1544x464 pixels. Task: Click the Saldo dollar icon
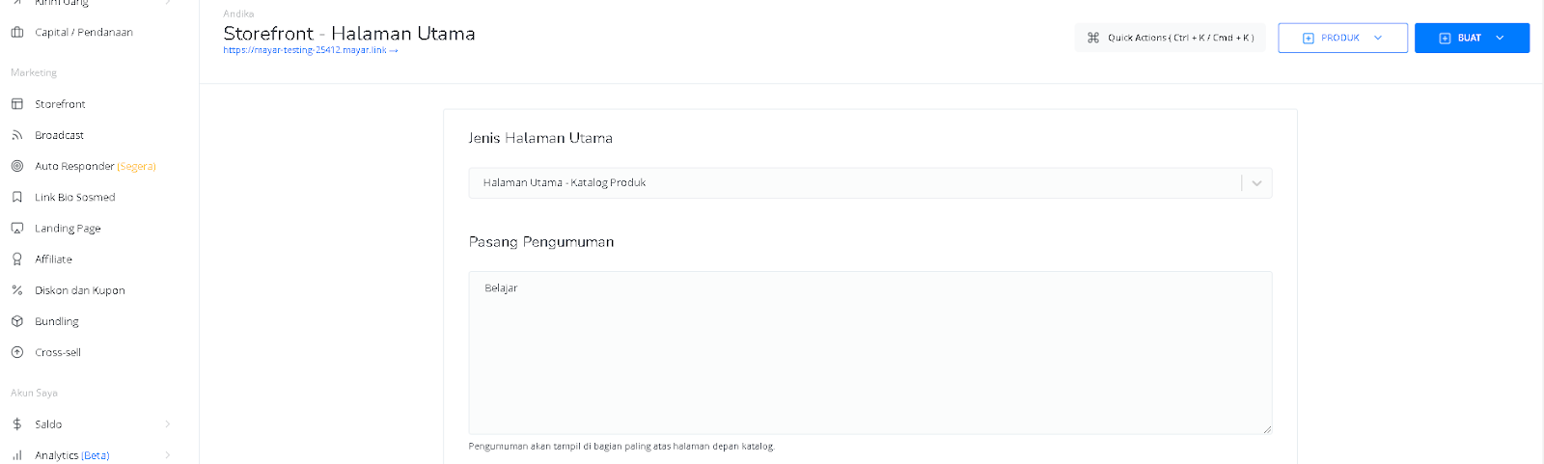pos(16,424)
